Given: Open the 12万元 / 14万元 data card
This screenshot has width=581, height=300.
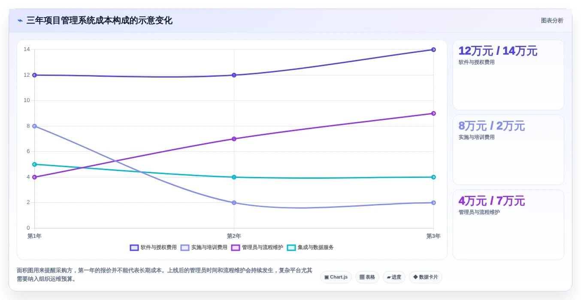Looking at the screenshot, I should pos(508,75).
